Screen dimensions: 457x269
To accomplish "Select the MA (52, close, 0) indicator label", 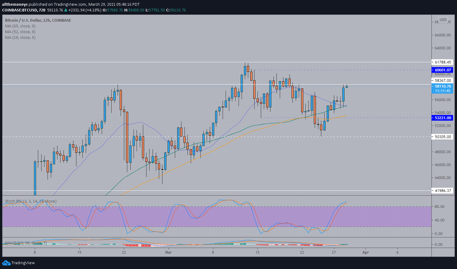I will tap(20, 32).
